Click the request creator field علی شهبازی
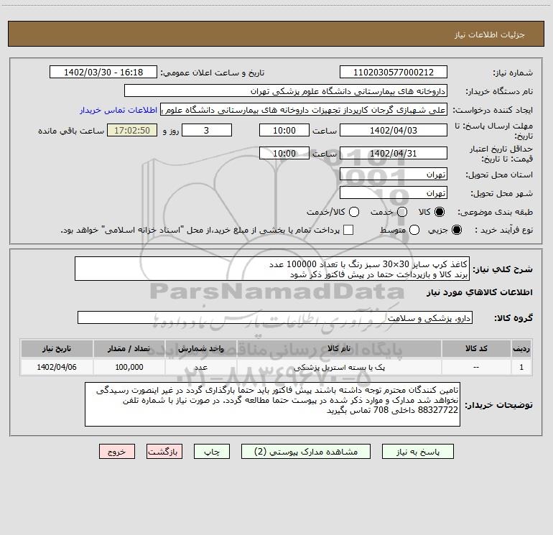The height and width of the screenshot is (535, 553). [304, 110]
